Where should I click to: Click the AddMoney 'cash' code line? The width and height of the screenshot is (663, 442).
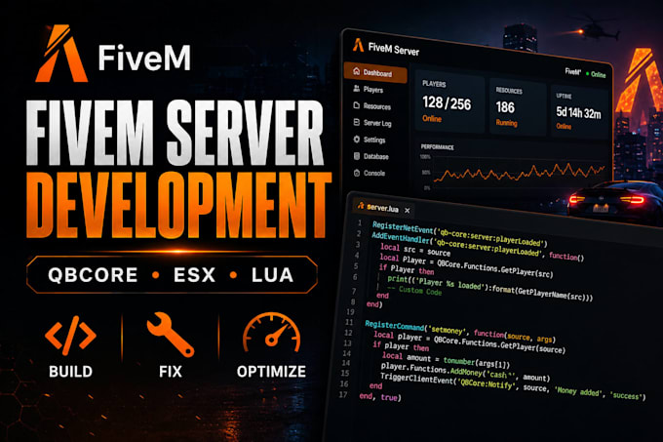pyautogui.click(x=465, y=372)
